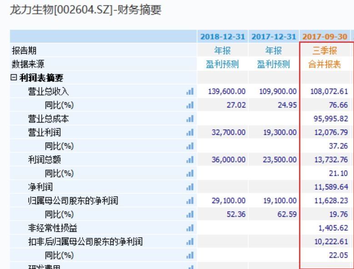
Task: Select growth value 62.59
Action: pos(287,214)
